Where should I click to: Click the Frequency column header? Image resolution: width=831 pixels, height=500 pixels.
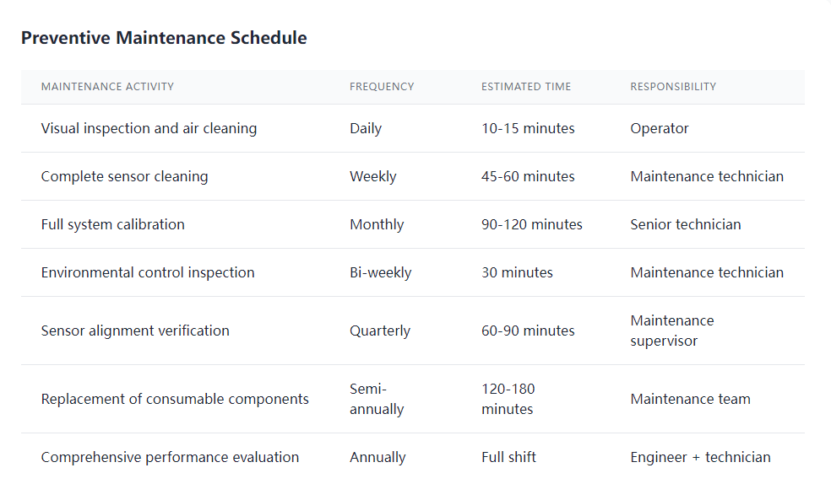pos(382,87)
